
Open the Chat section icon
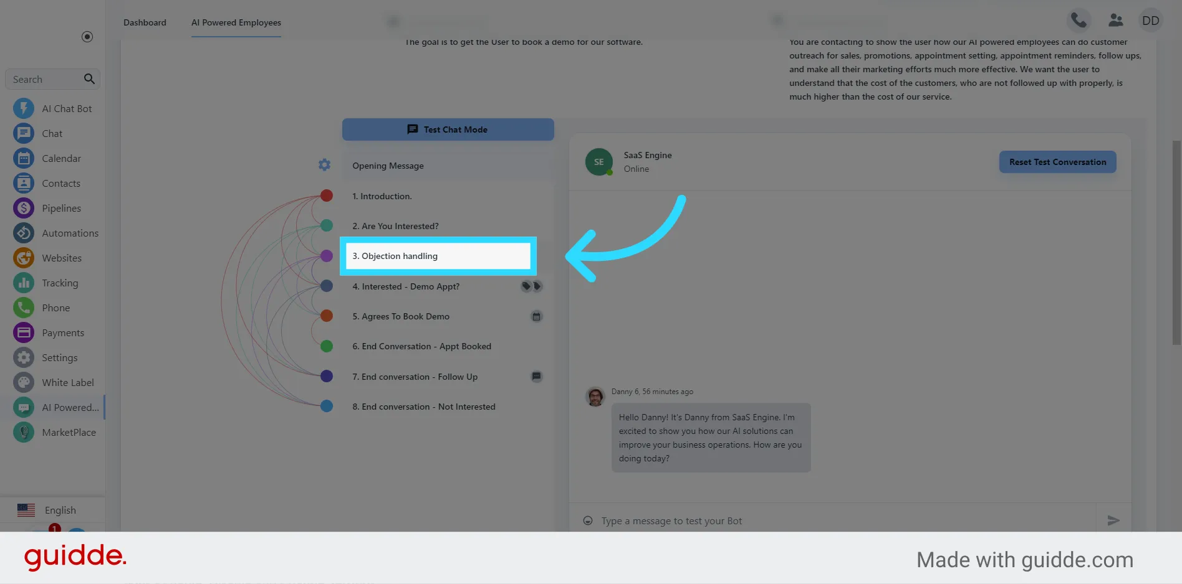tap(24, 133)
